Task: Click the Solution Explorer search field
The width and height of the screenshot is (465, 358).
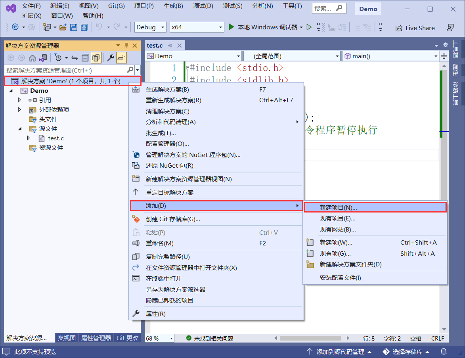Action: click(x=65, y=70)
